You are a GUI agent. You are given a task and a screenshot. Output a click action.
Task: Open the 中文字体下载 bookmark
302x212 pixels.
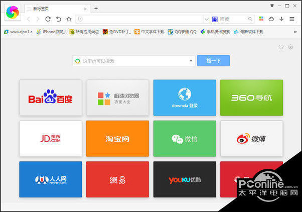pyautogui.click(x=149, y=32)
